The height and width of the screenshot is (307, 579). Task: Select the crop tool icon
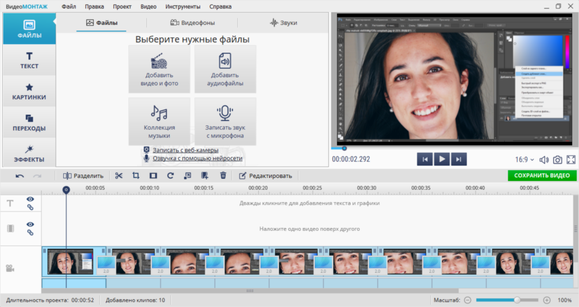coord(136,176)
